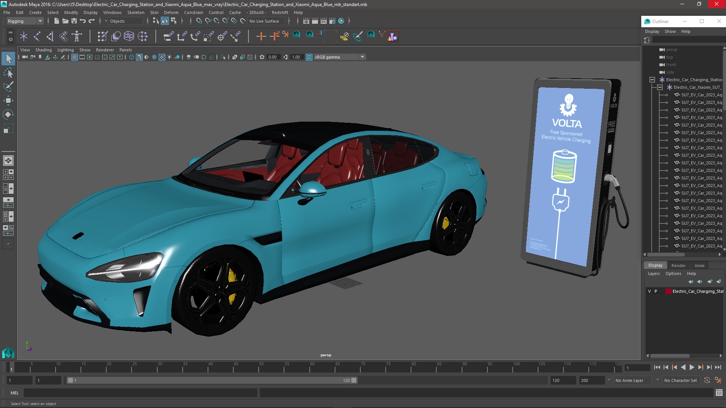This screenshot has width=726, height=408.
Task: Open the Deform menu
Action: coord(171,12)
